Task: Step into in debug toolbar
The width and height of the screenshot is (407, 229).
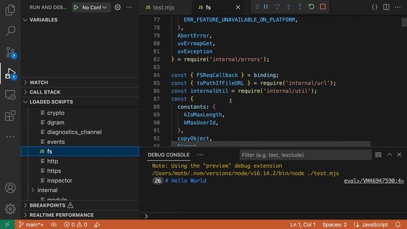Action: tap(288, 7)
